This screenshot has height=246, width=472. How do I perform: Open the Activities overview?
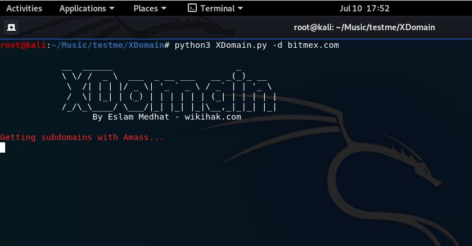[24, 9]
